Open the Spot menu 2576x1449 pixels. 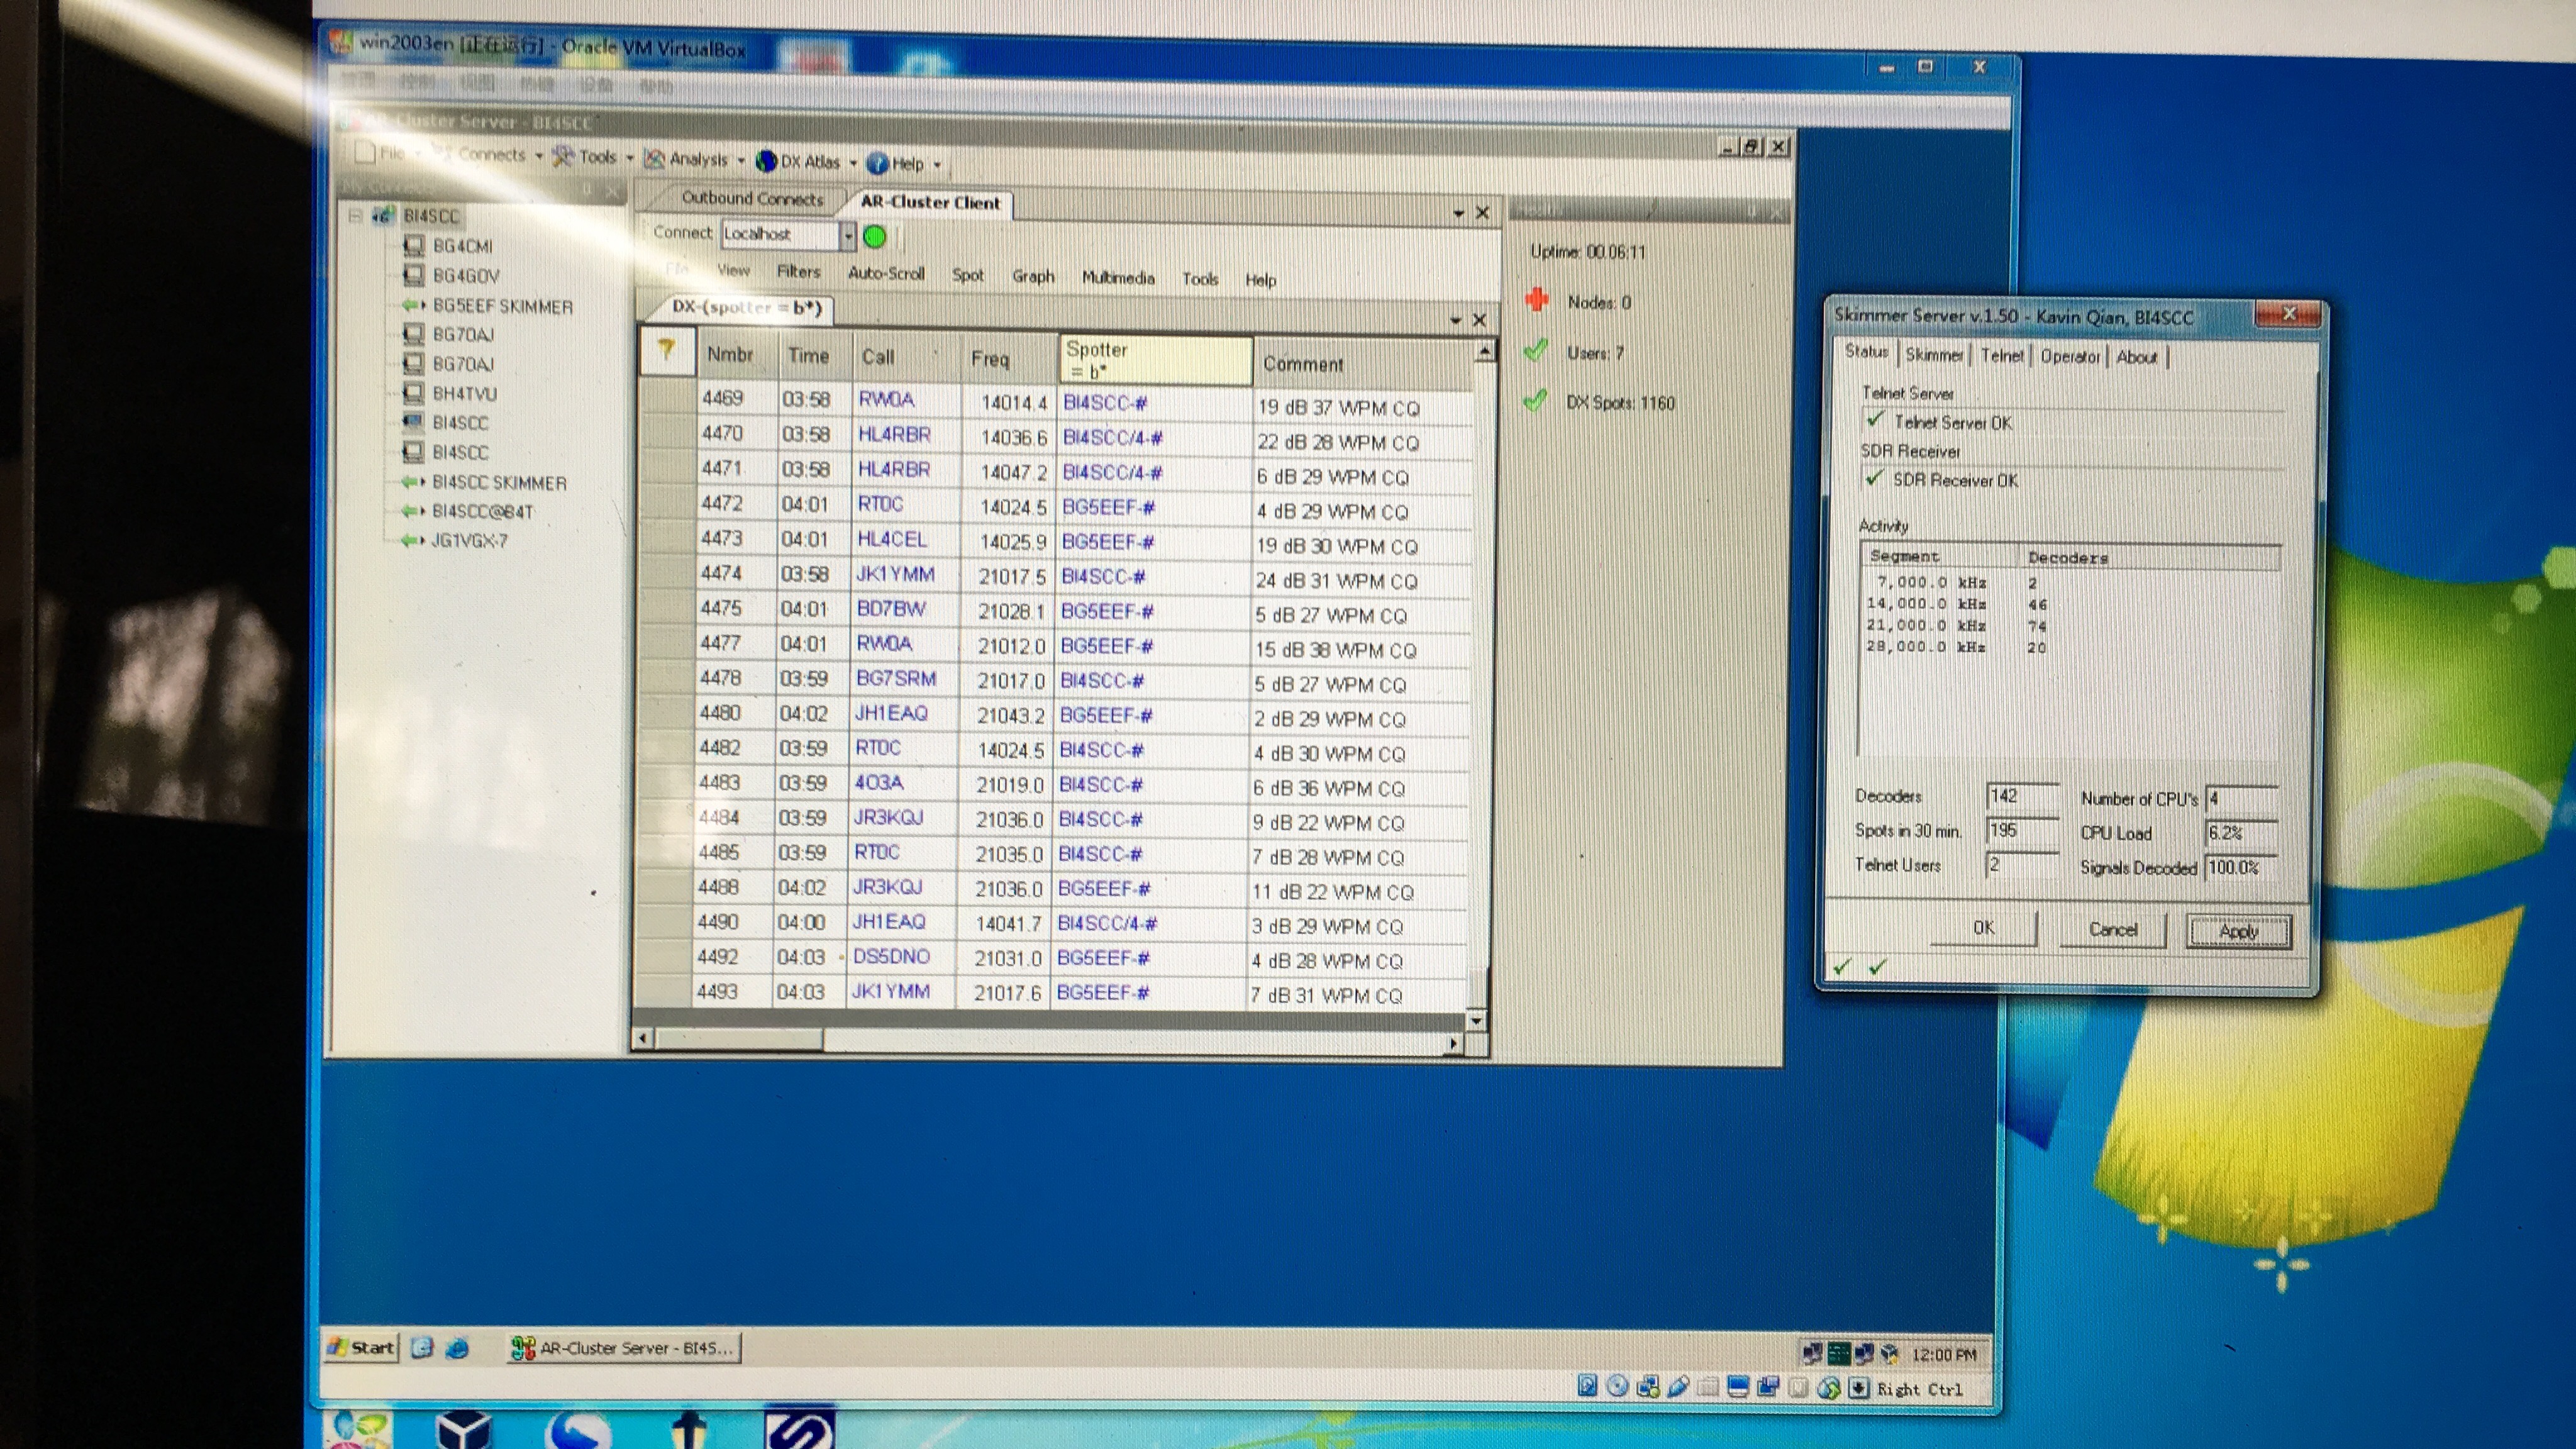967,275
